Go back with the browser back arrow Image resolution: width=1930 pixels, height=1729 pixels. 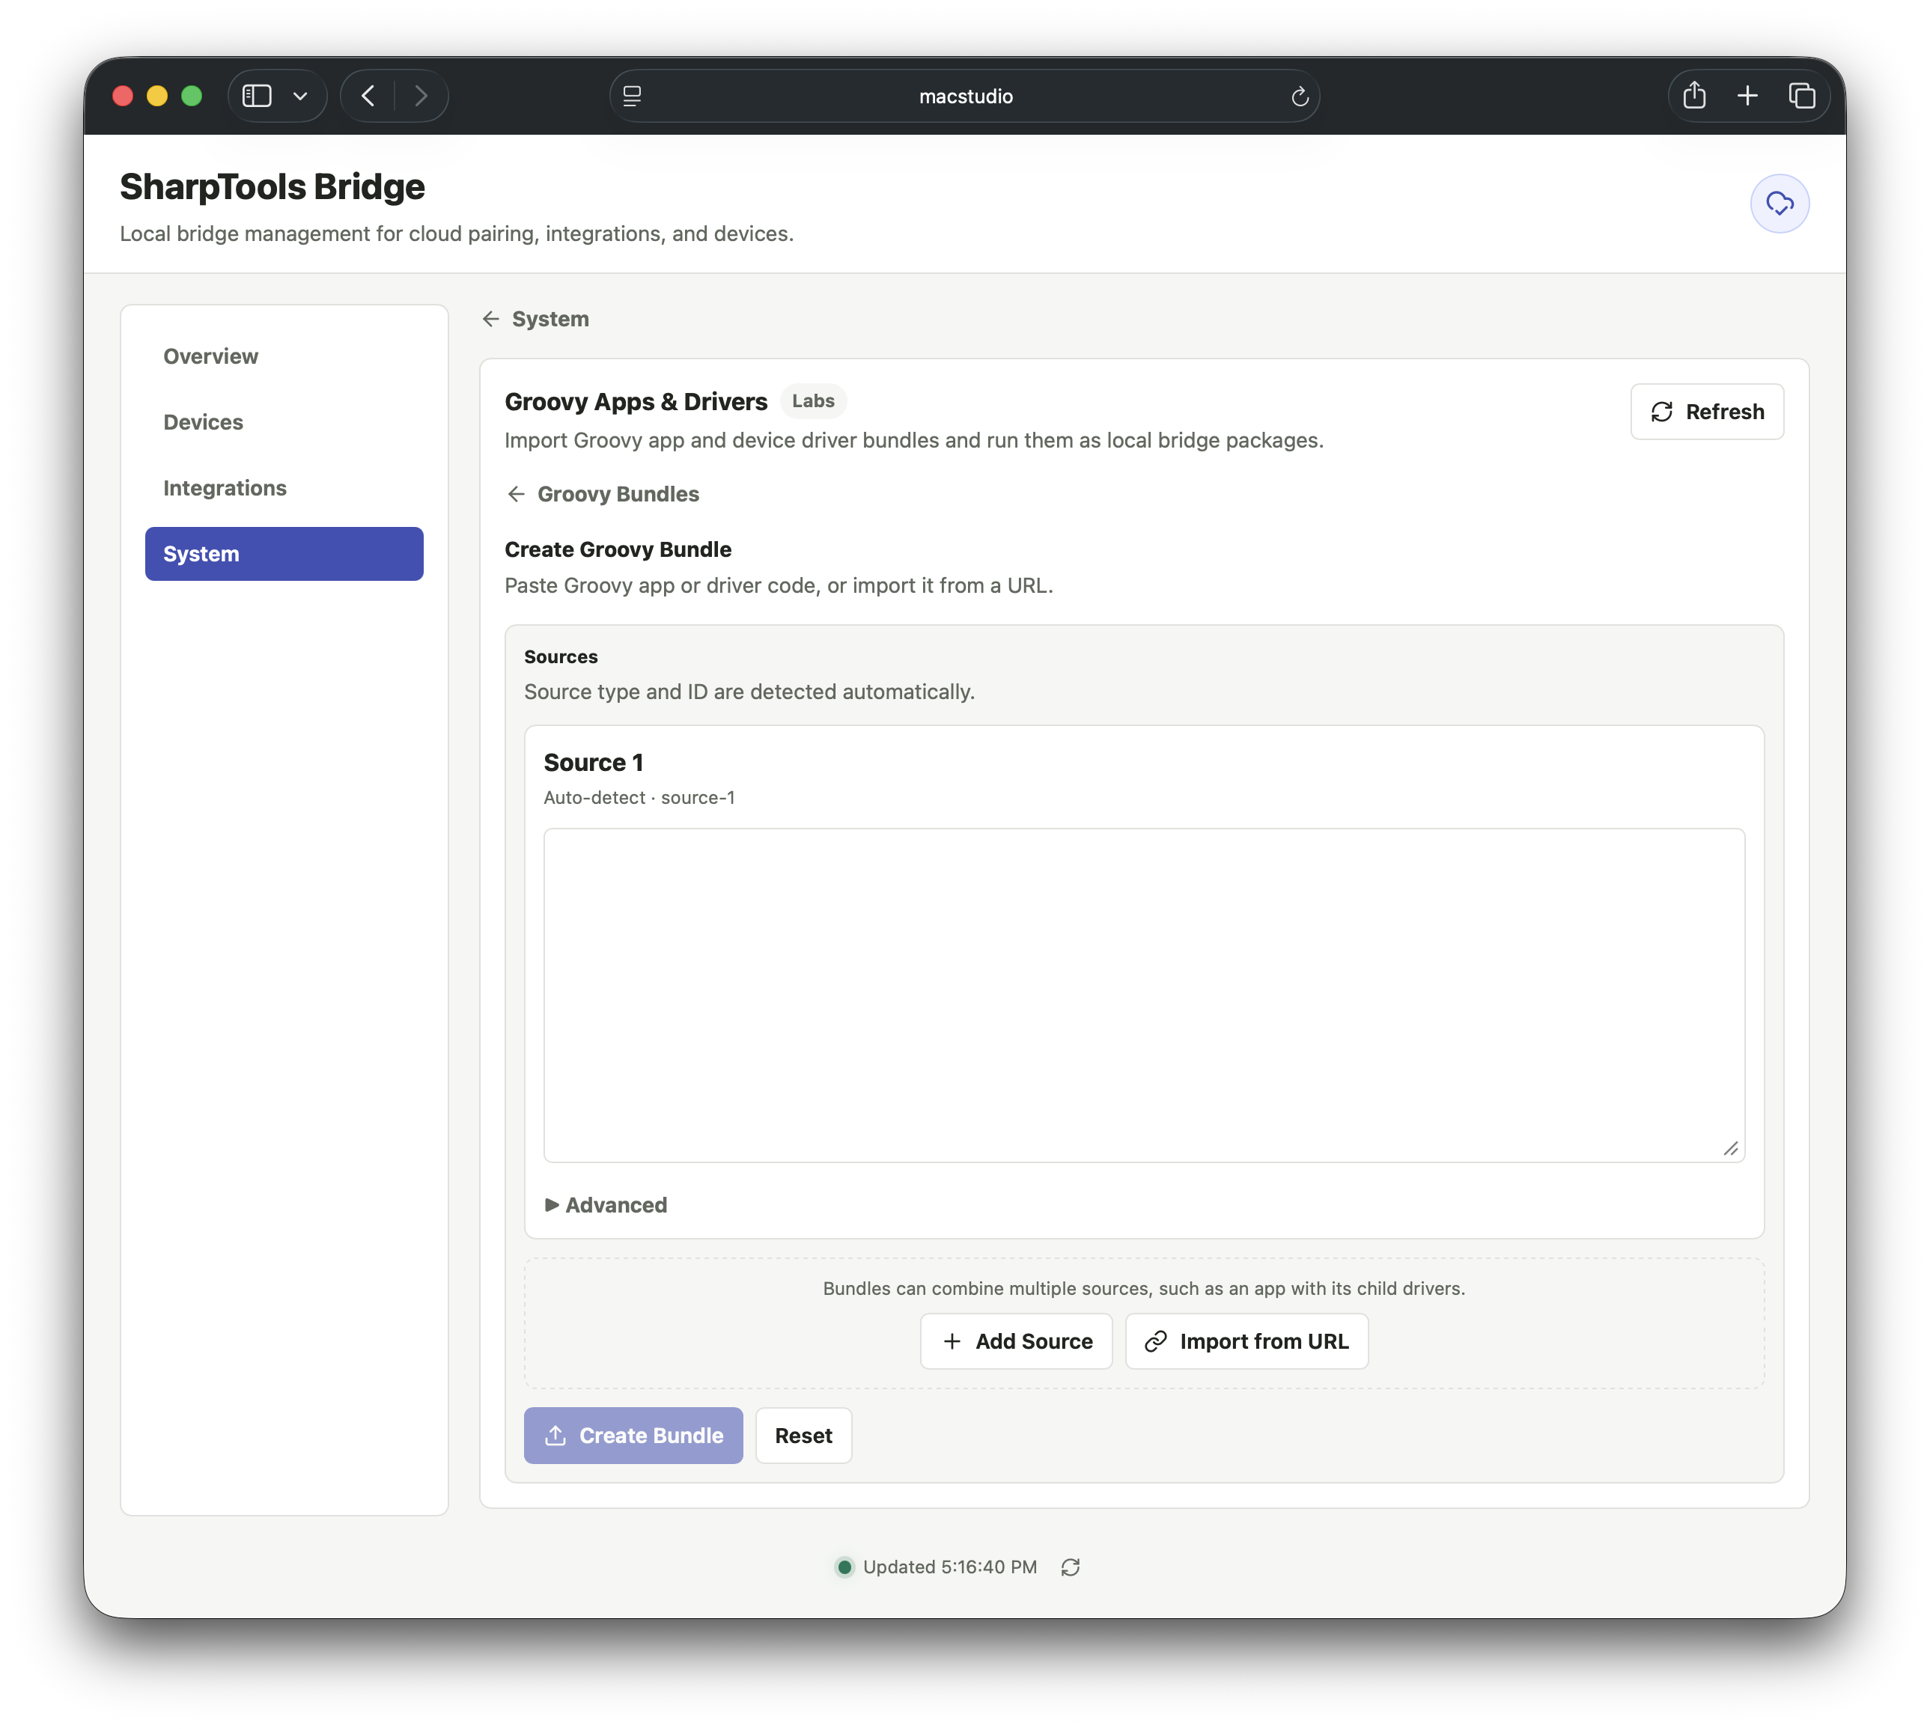coord(368,96)
